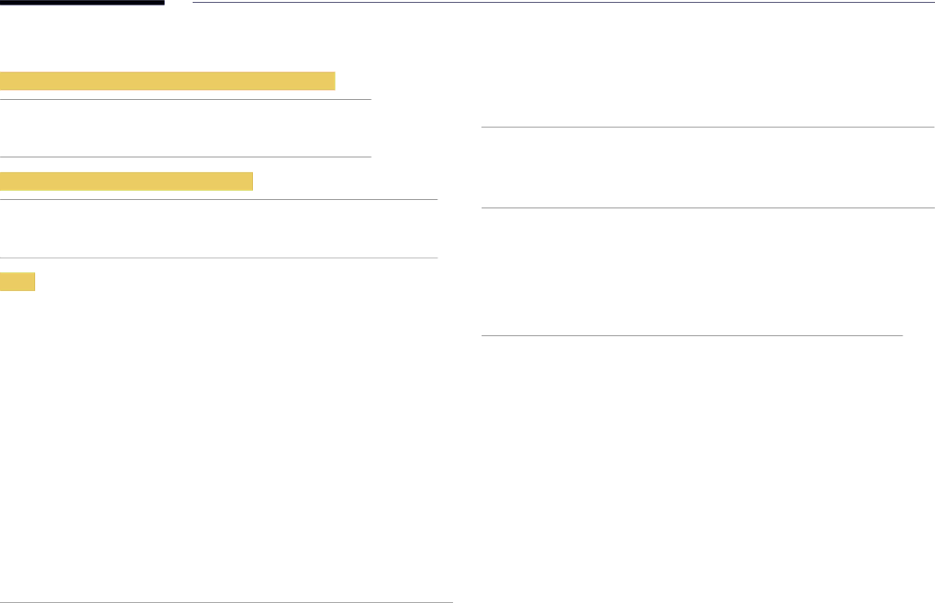The height and width of the screenshot is (603, 935).
Task: Click the right end of the medium yellow bar
Action: click(x=248, y=182)
